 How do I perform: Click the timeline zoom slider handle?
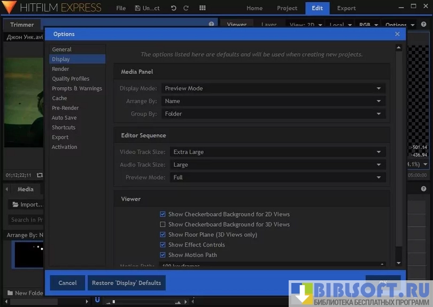click(113, 302)
